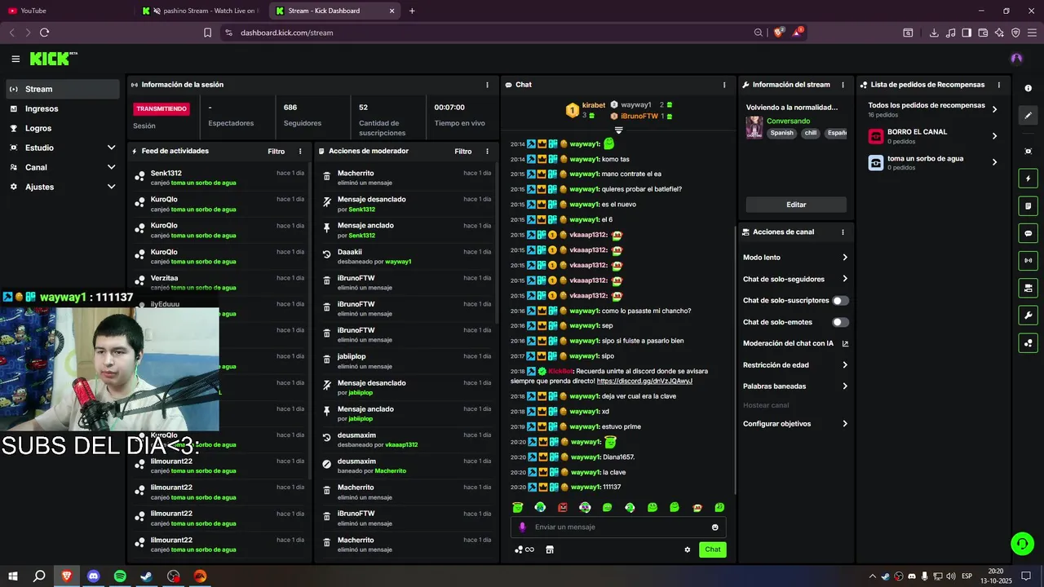Viewport: 1044px width, 587px height.
Task: Click Filtro in Acciones de moderador
Action: (x=463, y=152)
